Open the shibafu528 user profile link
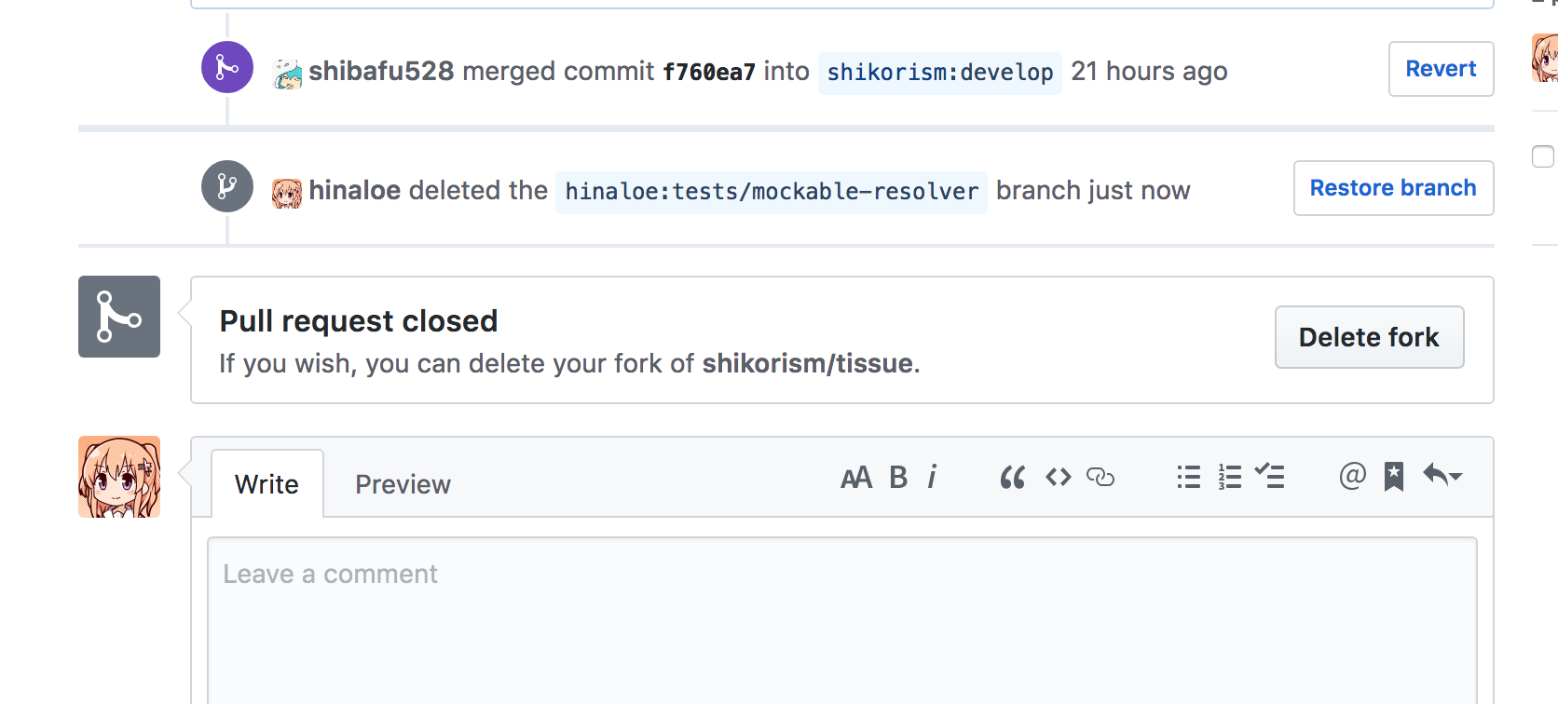This screenshot has width=1558, height=704. 381,72
